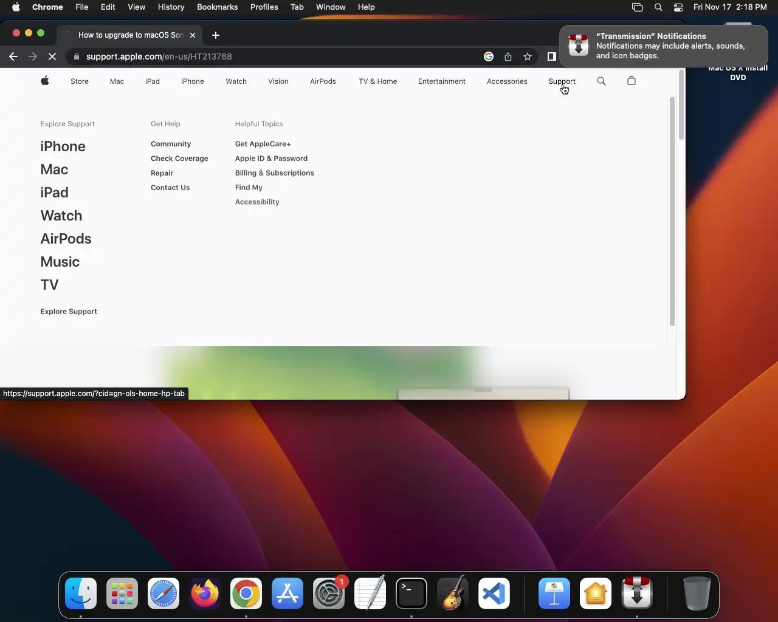Open the Repair link
This screenshot has height=622, width=778.
click(x=162, y=173)
